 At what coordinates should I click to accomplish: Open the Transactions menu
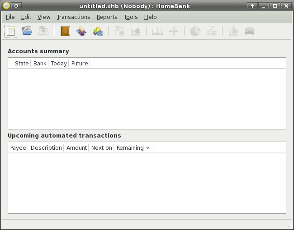click(x=73, y=17)
